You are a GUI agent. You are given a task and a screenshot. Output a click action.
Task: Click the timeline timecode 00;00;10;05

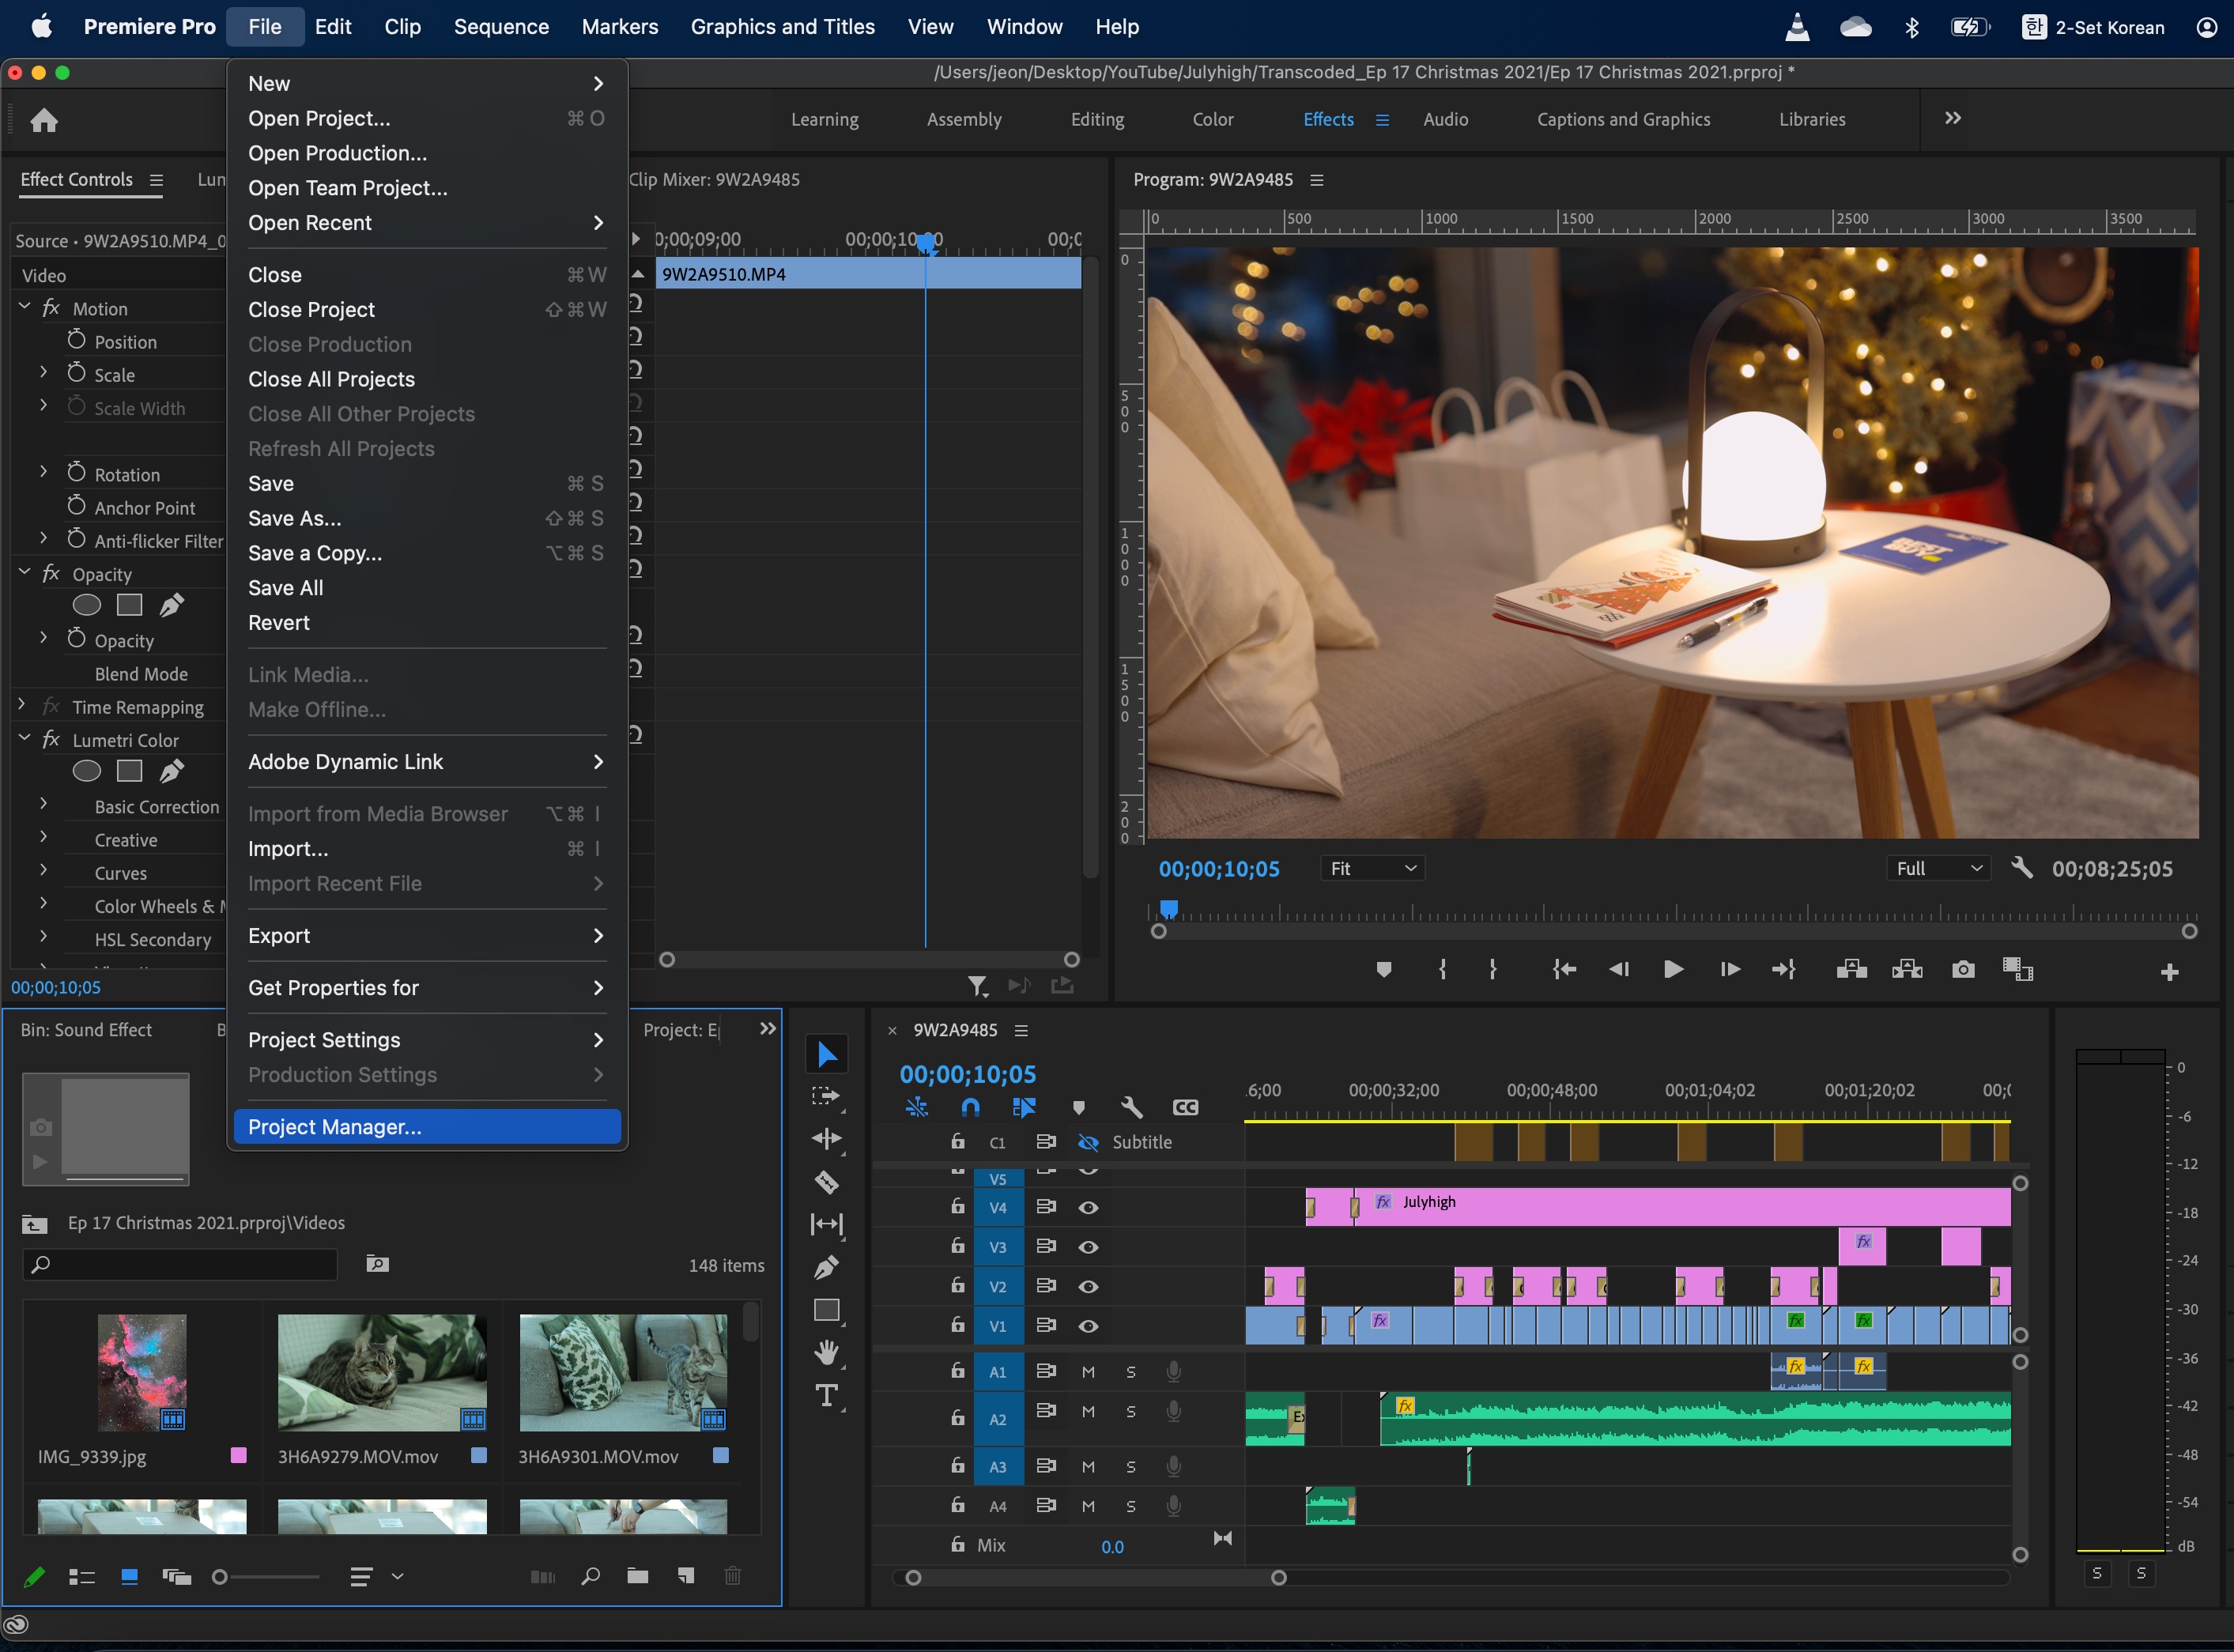tap(967, 1075)
